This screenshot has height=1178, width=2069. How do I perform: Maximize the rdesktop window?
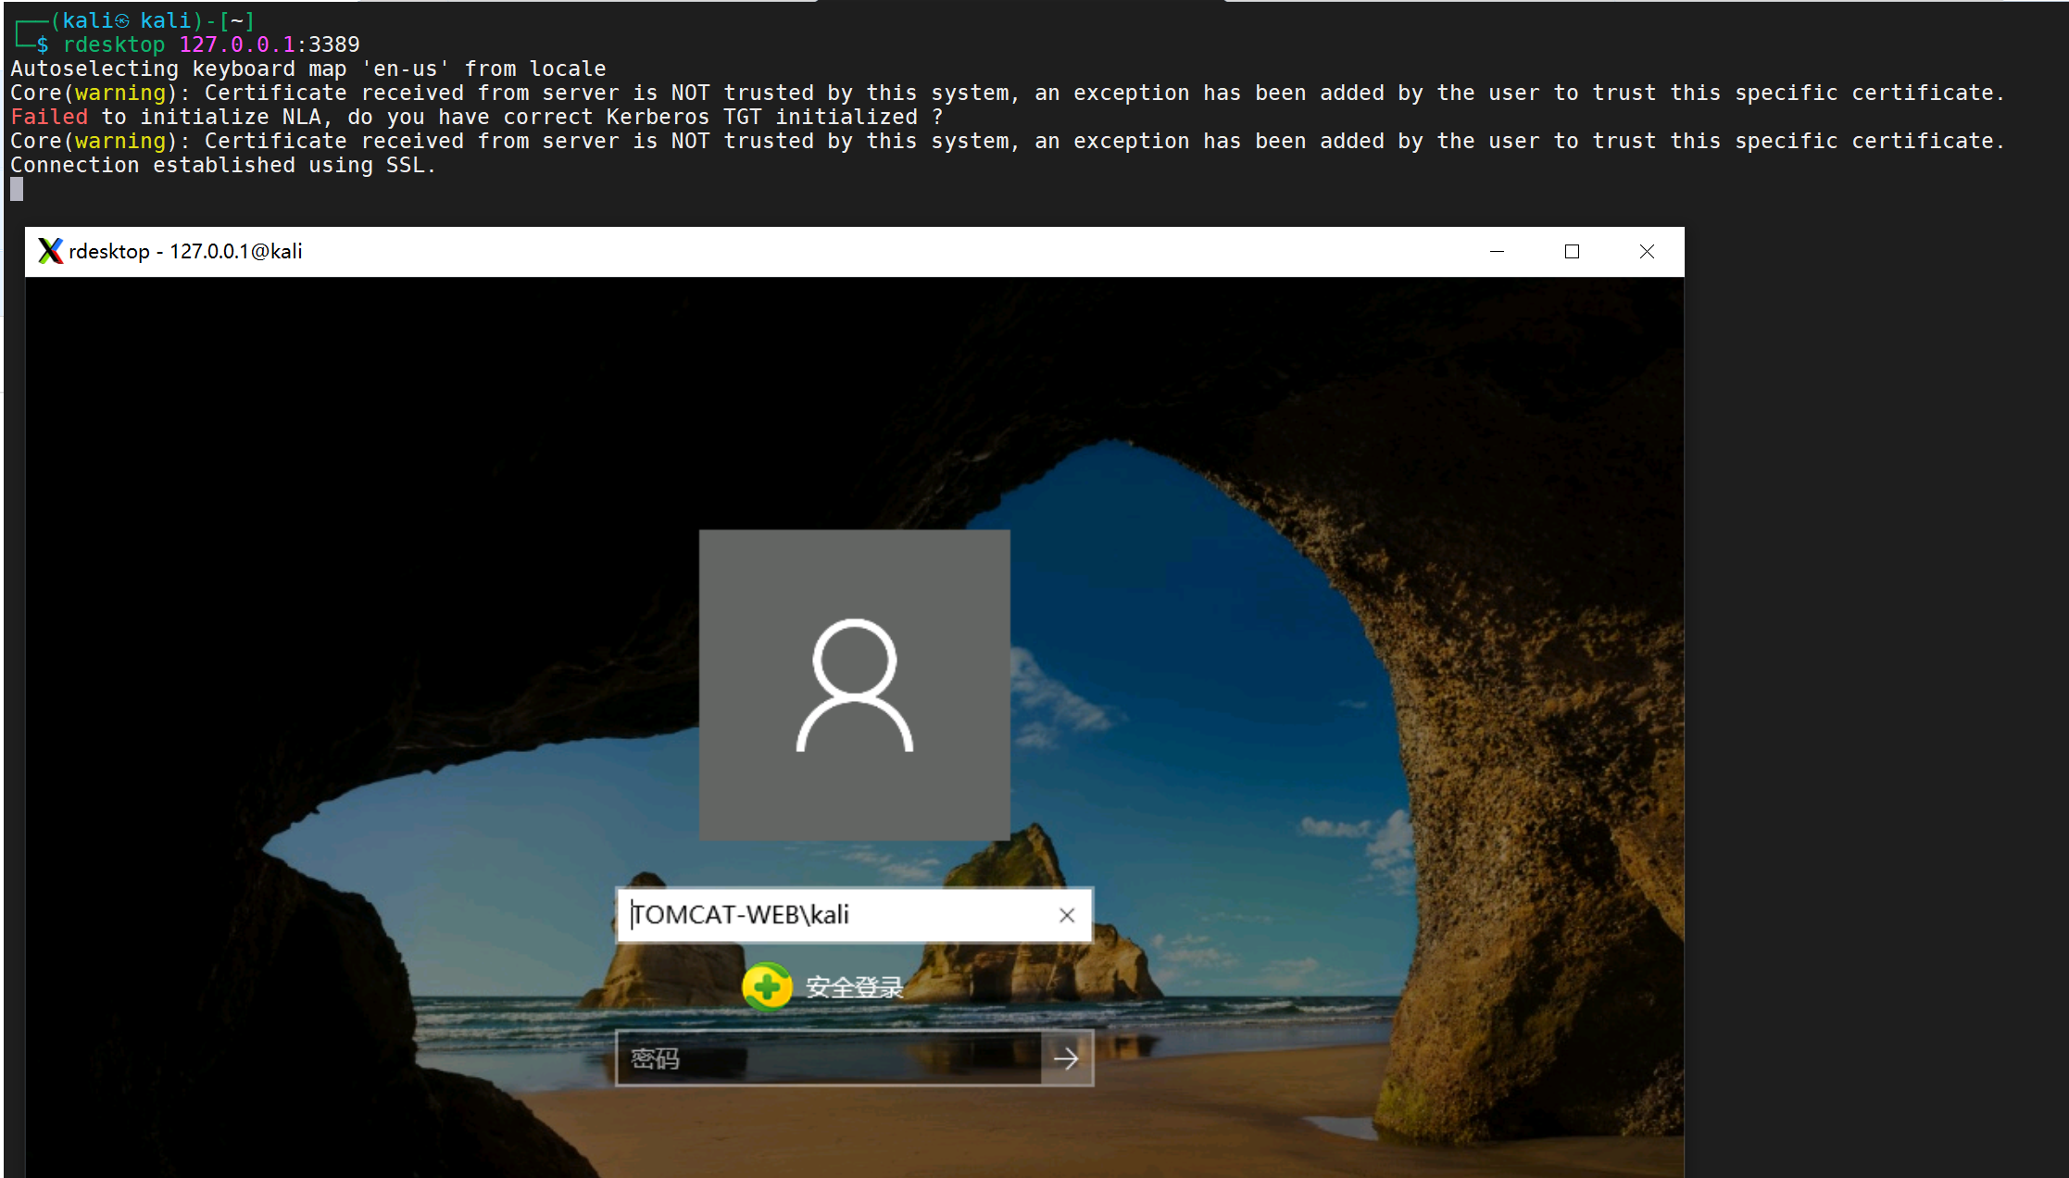[x=1572, y=252]
